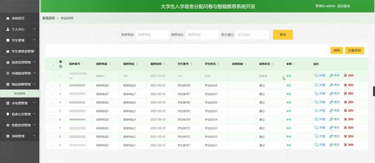Click the handle at the right edge
Viewport: 375px width, 163px height.
[374, 91]
